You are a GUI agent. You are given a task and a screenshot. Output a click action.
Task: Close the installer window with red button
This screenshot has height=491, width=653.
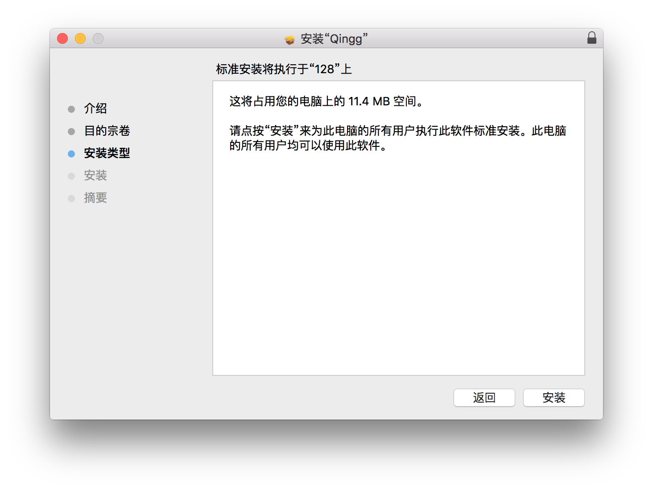[62, 38]
